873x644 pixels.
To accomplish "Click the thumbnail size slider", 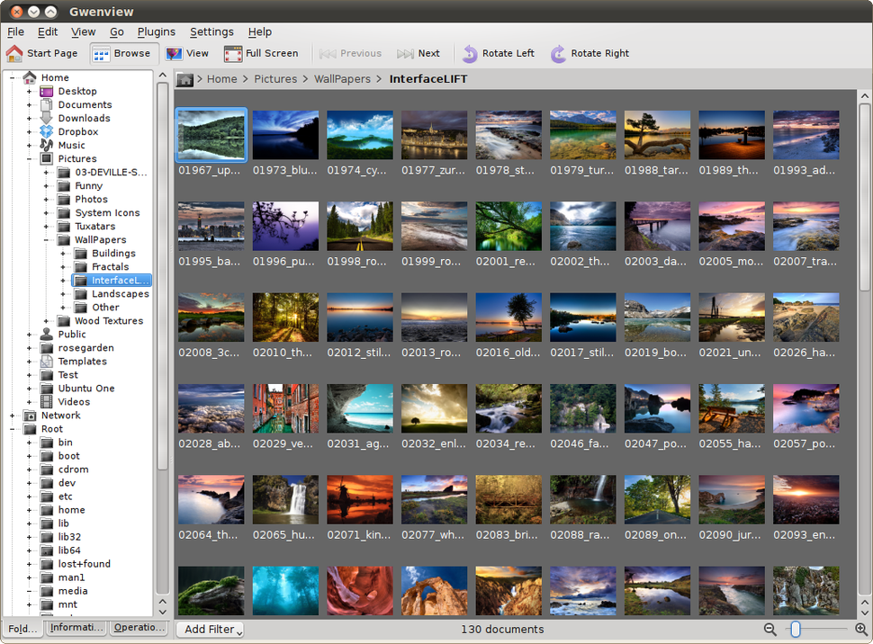I will 796,629.
